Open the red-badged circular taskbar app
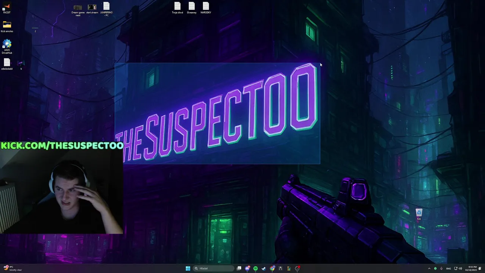Image resolution: width=485 pixels, height=273 pixels. 297,268
